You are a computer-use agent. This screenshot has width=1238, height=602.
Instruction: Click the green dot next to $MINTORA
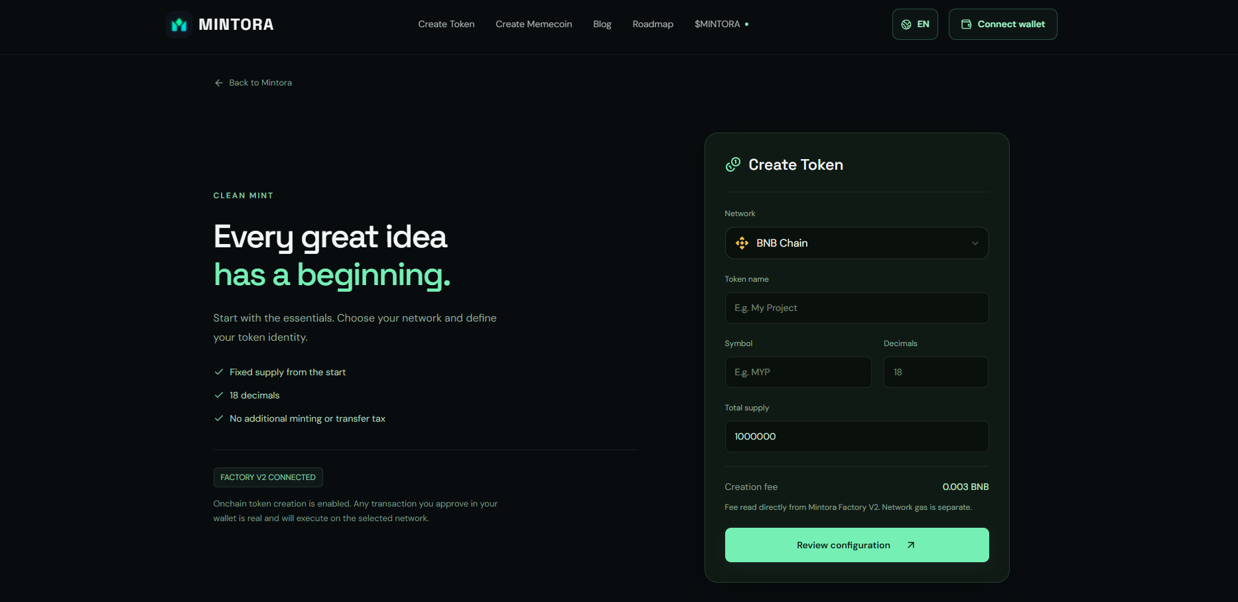(747, 25)
